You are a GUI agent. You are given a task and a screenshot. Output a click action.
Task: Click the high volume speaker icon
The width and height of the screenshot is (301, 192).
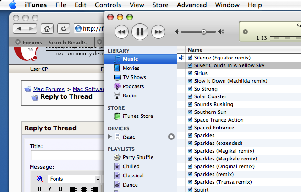(221, 32)
